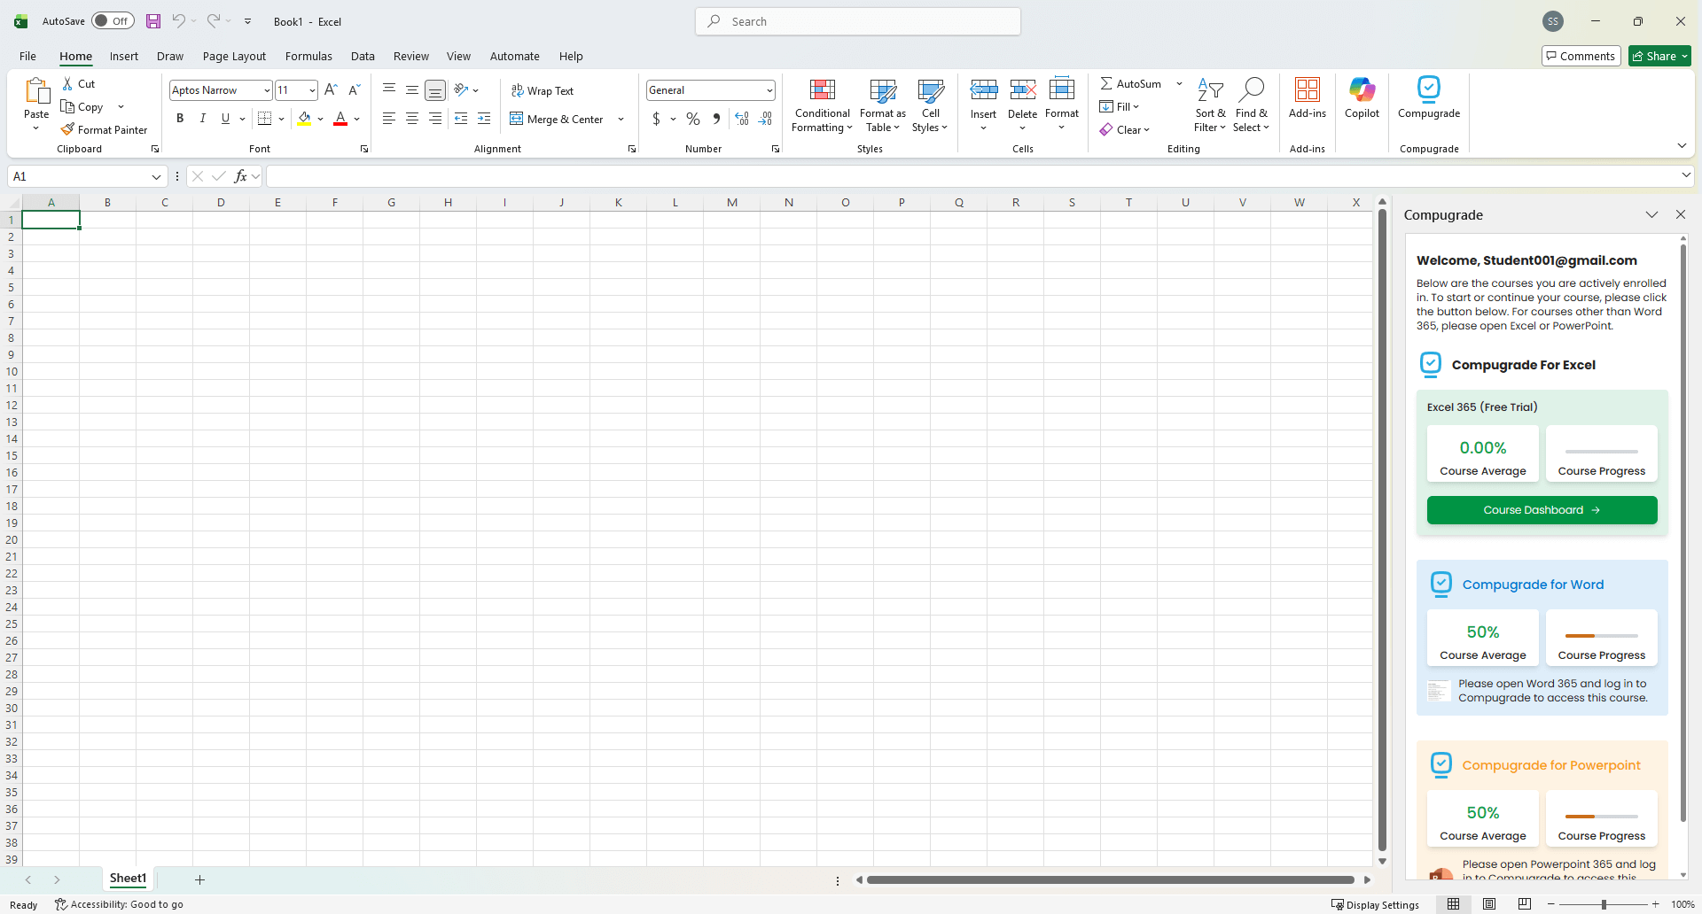Screen dimensions: 1702x914
Task: Open the Compugrade add-in
Action: 1428,97
